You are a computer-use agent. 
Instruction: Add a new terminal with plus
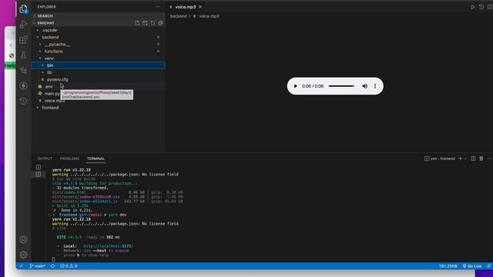461,159
